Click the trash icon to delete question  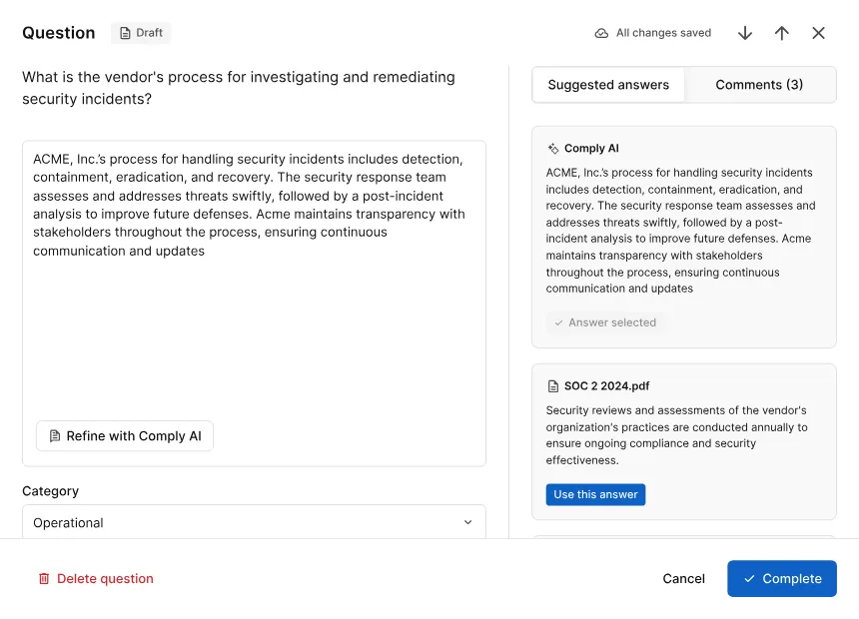point(44,579)
